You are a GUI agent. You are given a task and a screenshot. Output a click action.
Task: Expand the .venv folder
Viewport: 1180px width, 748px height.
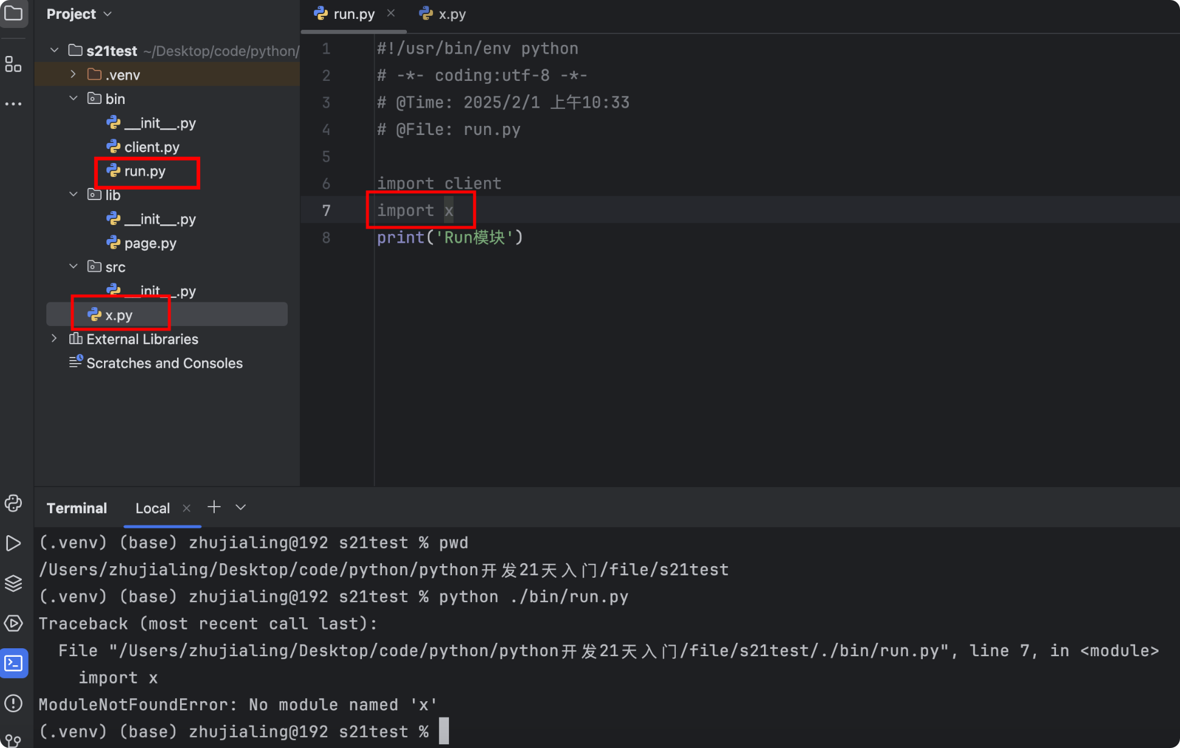pos(73,74)
